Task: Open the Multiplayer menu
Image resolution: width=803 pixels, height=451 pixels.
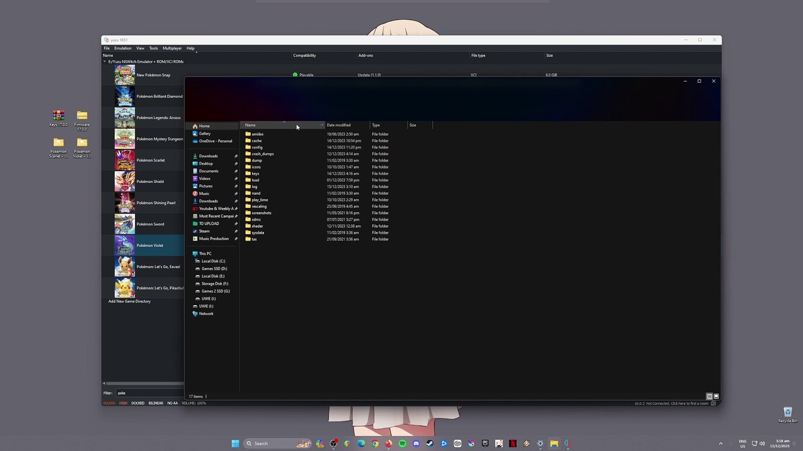Action: coord(172,48)
